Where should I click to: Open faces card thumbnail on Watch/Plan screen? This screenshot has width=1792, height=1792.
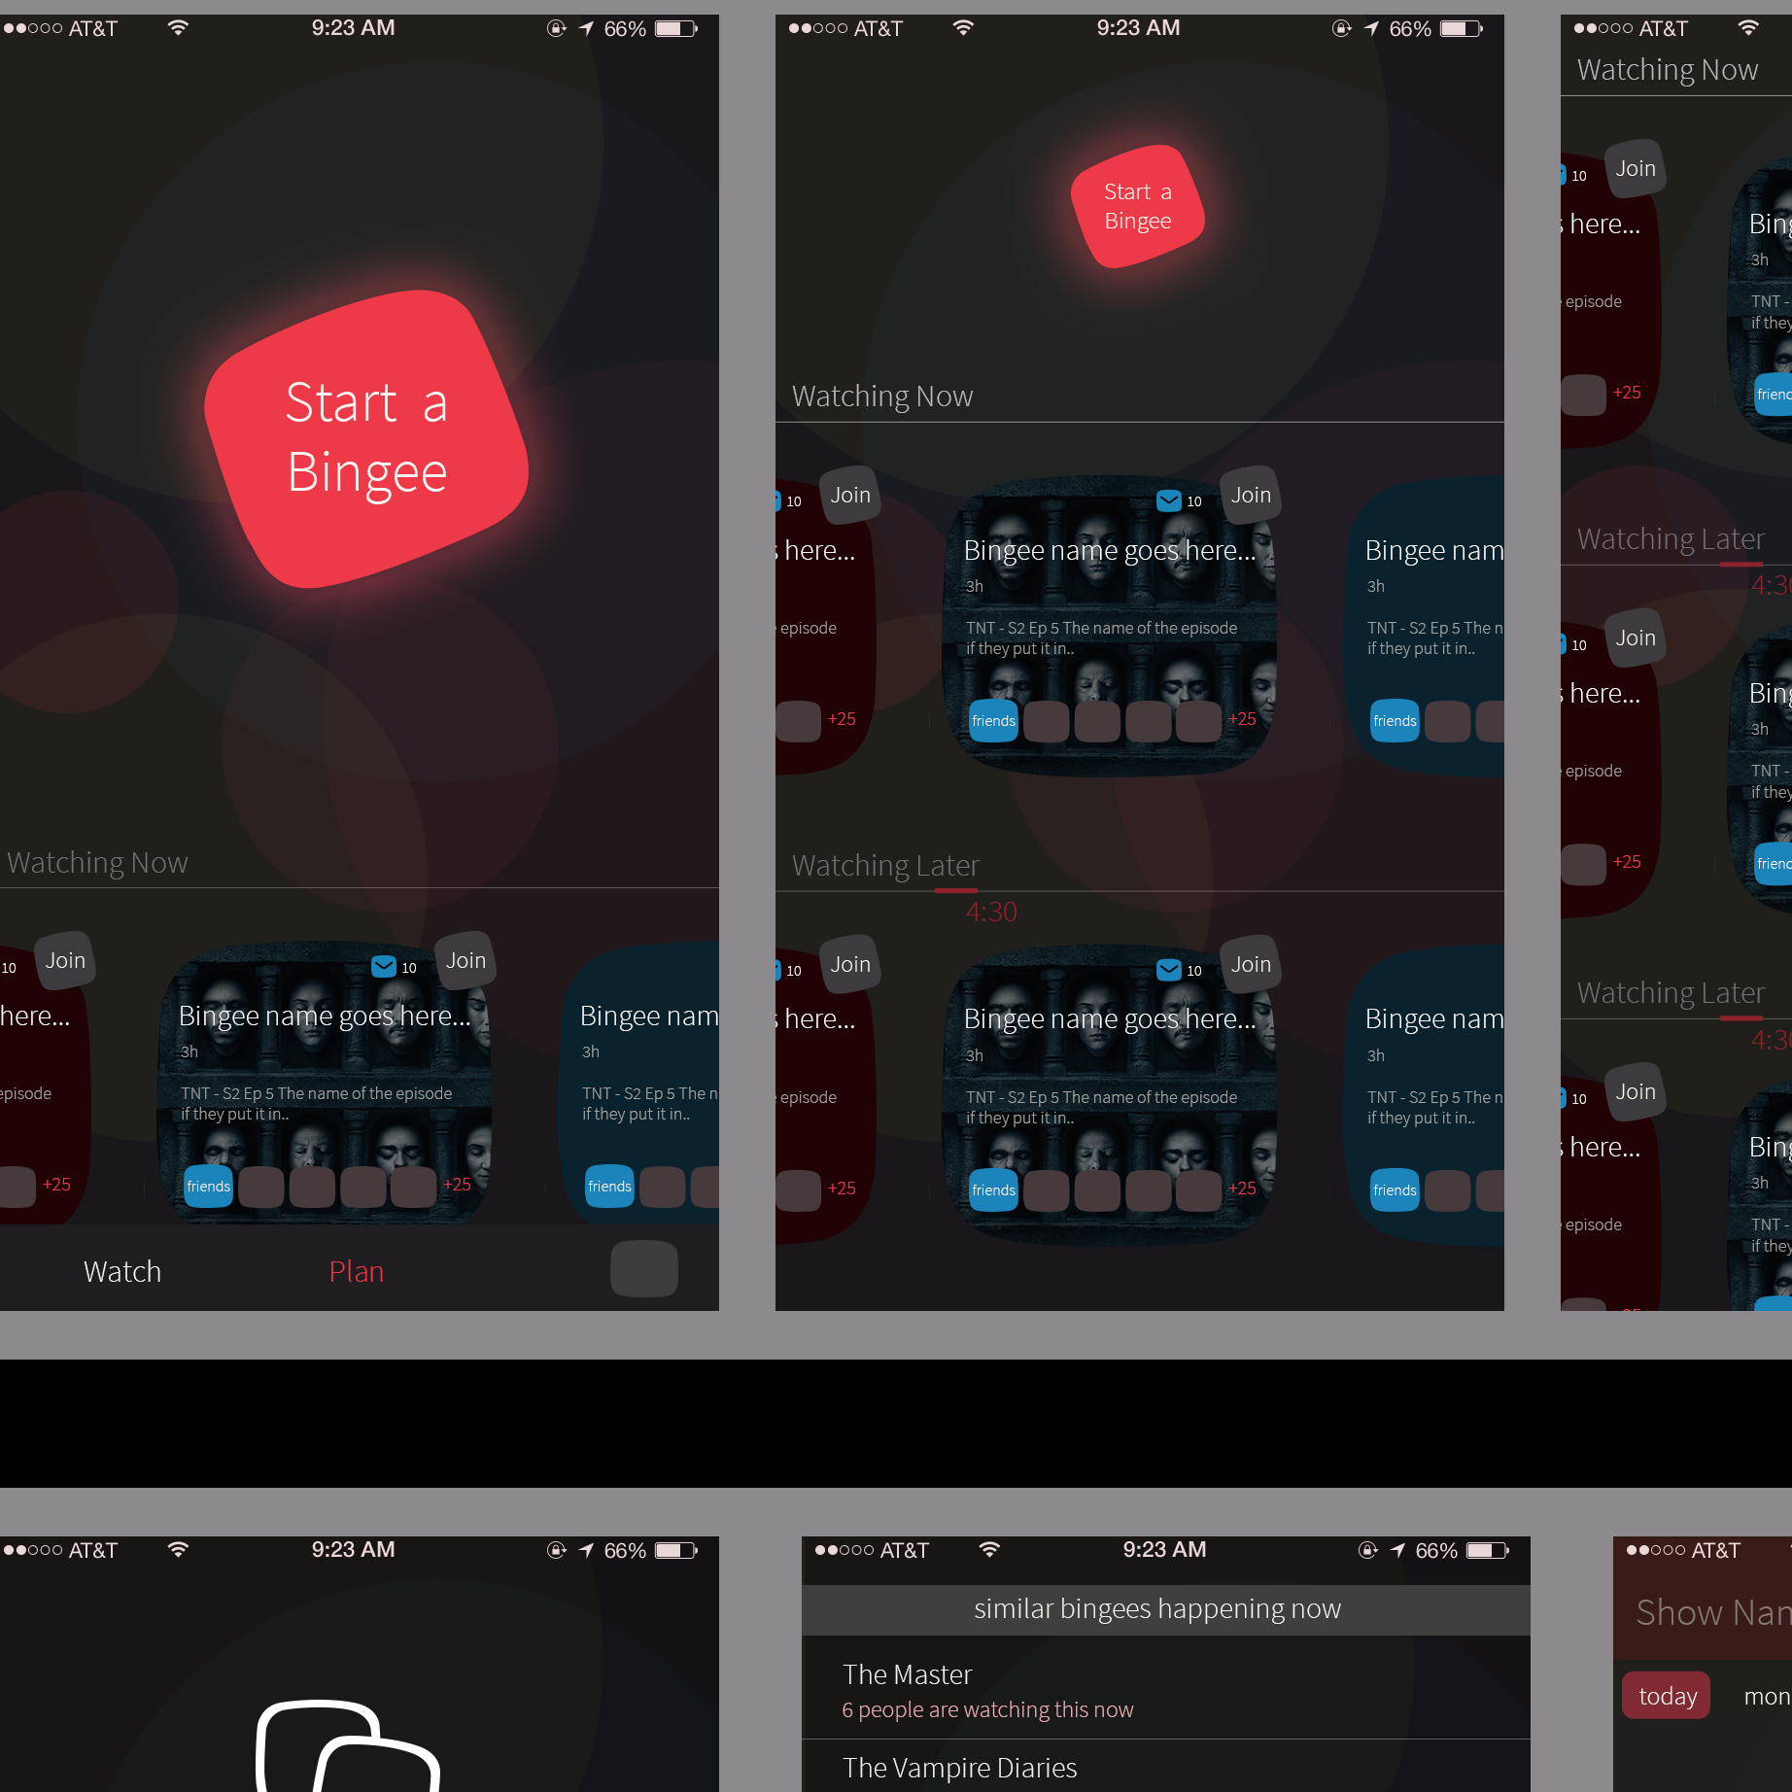[325, 1084]
